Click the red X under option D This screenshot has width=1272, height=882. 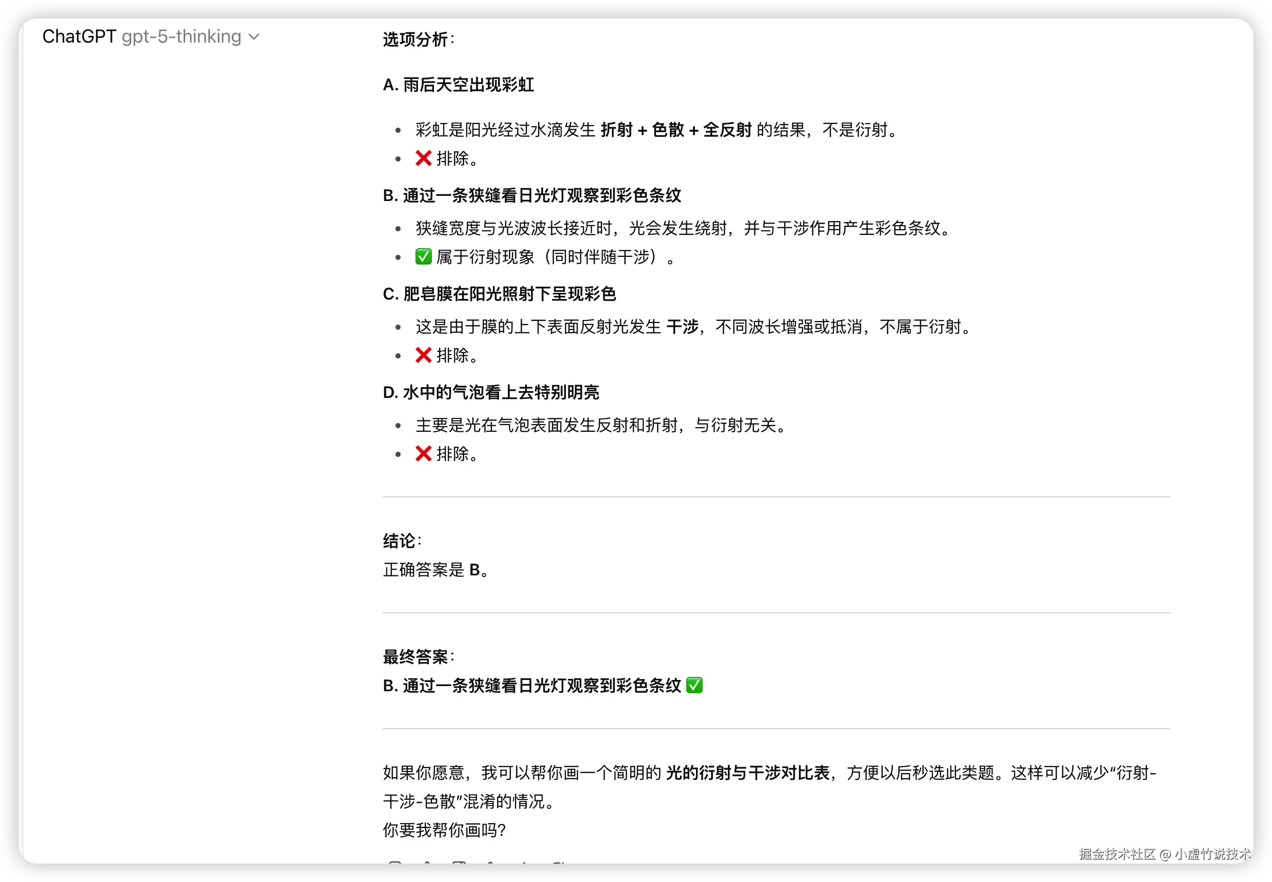424,454
